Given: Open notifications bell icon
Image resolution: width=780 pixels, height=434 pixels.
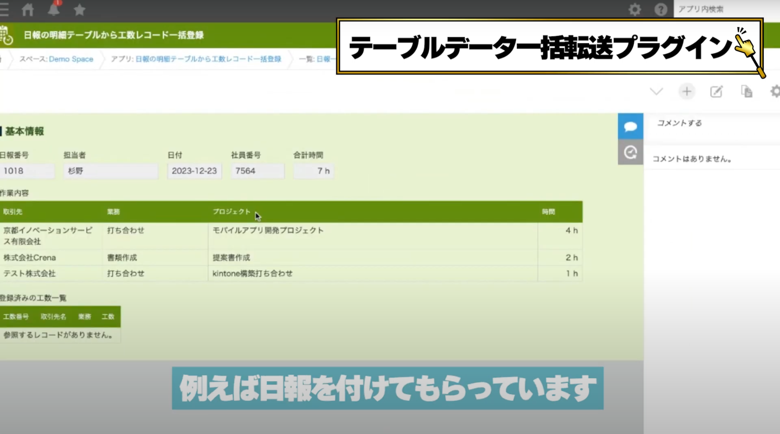Looking at the screenshot, I should coord(54,9).
